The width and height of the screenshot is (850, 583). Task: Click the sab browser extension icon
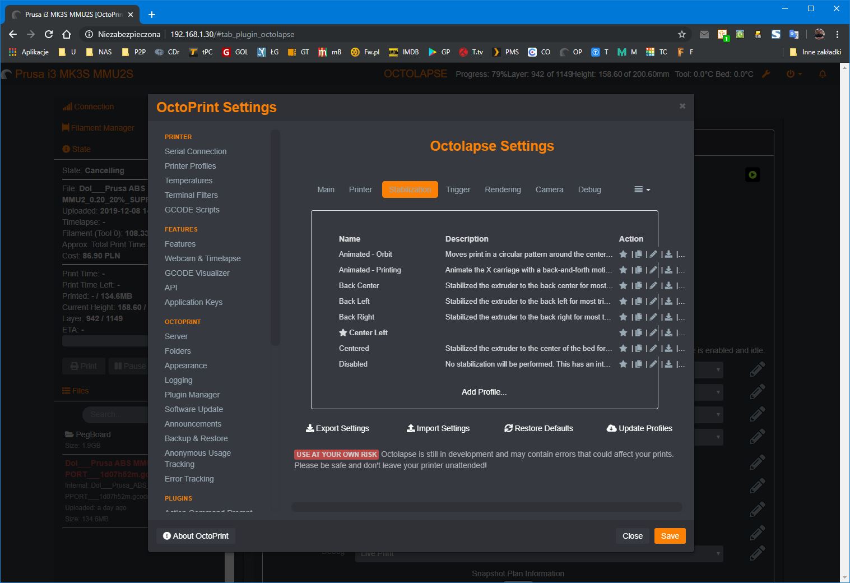click(758, 34)
